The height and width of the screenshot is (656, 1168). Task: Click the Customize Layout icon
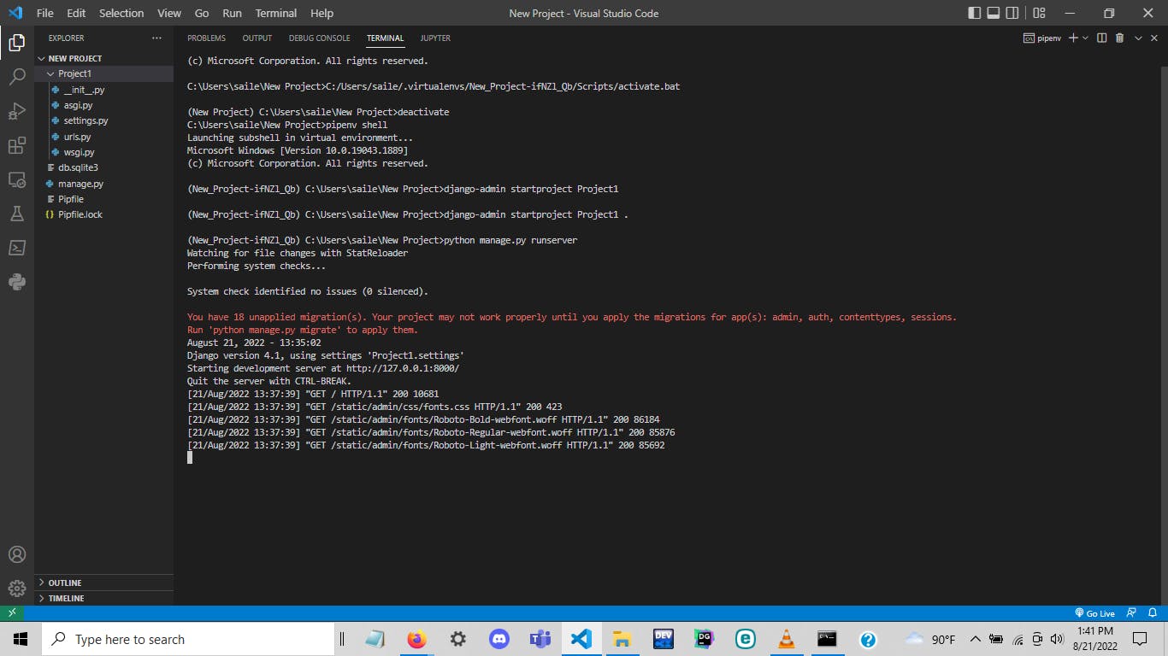(1039, 13)
